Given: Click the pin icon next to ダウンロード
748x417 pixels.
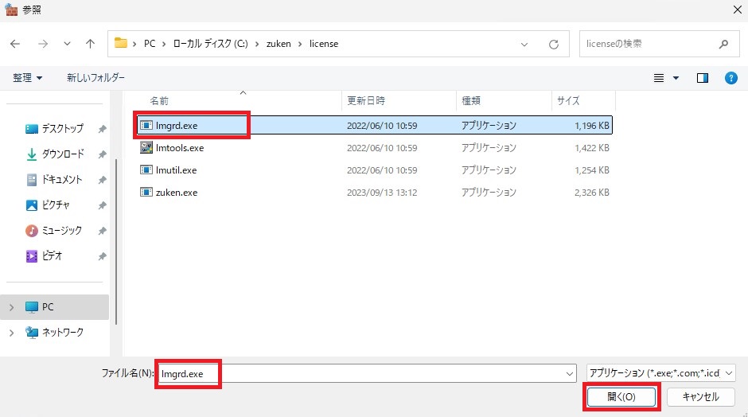Looking at the screenshot, I should (102, 154).
